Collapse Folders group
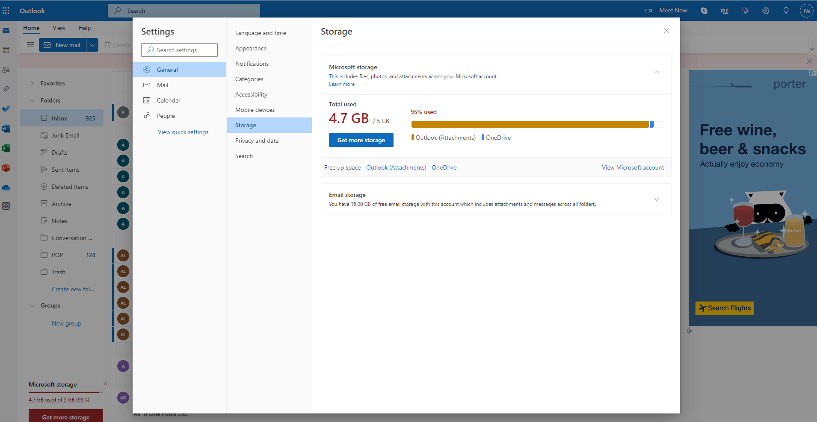817x422 pixels. [32, 100]
